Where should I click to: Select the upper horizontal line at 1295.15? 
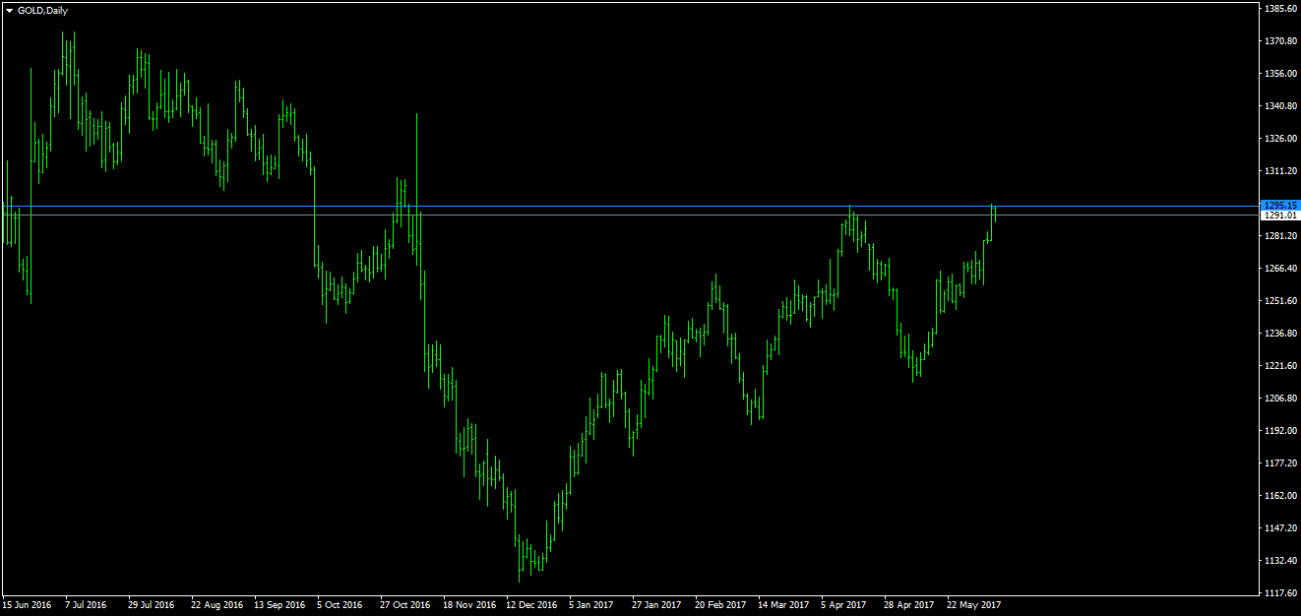[630, 206]
